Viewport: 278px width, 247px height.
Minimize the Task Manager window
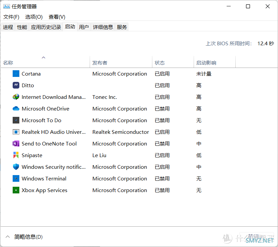point(229,6)
